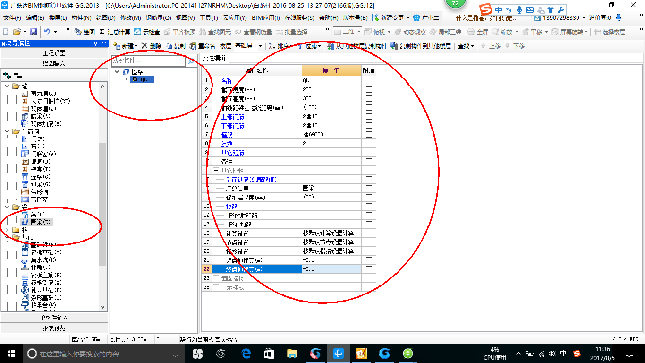Image resolution: width=645 pixels, height=363 pixels.
Task: Tick 附加 checkbox for 上部钢筋
Action: (x=369, y=116)
